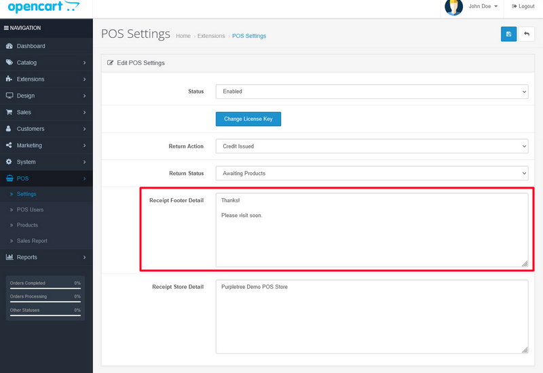Click the Receipt Footer textarea resize handle
The height and width of the screenshot is (373, 543).
point(525,264)
